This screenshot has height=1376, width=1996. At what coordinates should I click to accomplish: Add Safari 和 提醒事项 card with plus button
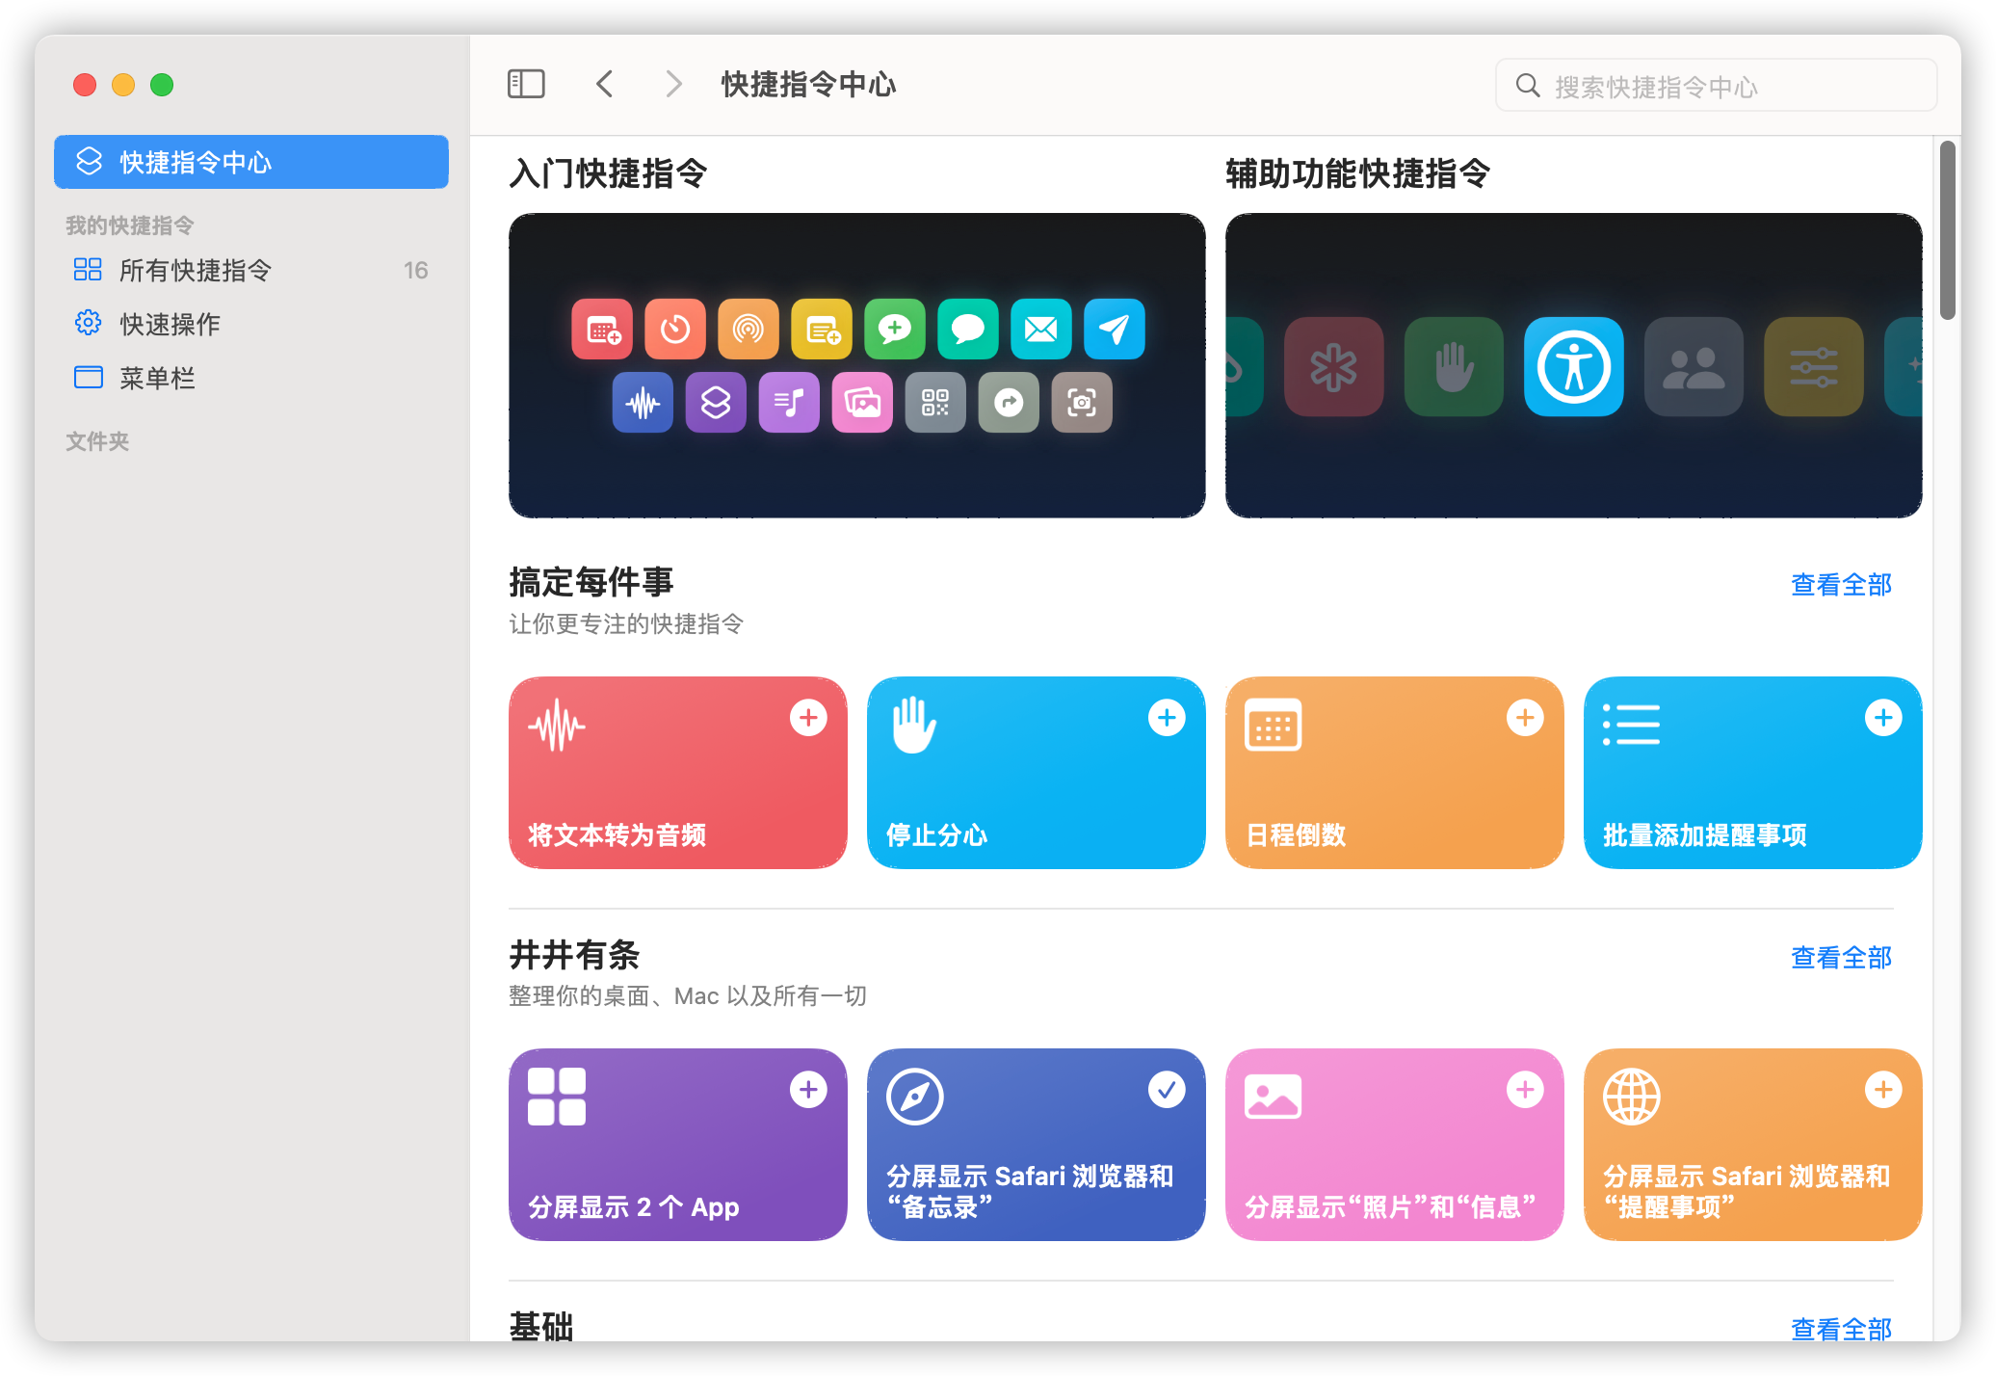[x=1883, y=1090]
